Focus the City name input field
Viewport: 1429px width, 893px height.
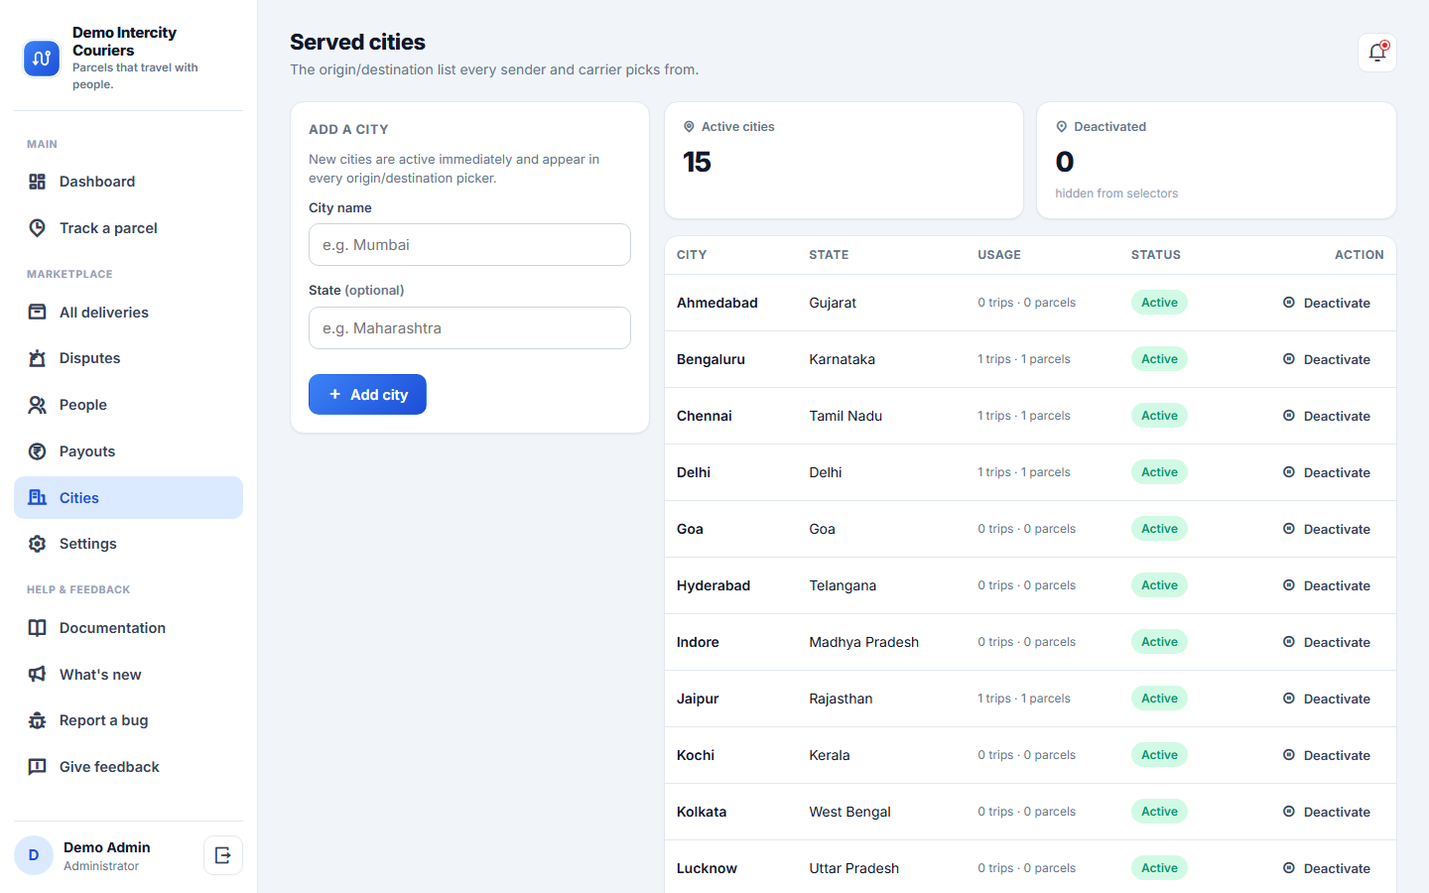[x=469, y=245]
